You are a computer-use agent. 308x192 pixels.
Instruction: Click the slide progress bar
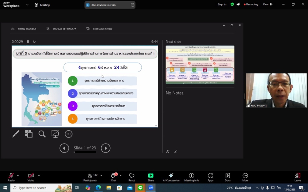[85, 152]
